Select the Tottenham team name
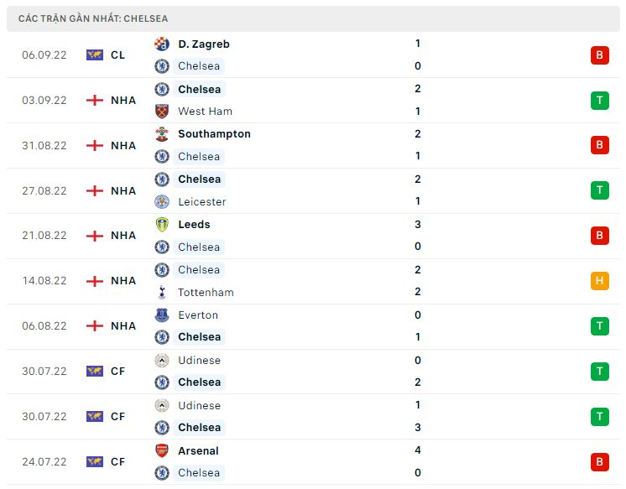Screen dimensions: 626x489 [206, 292]
